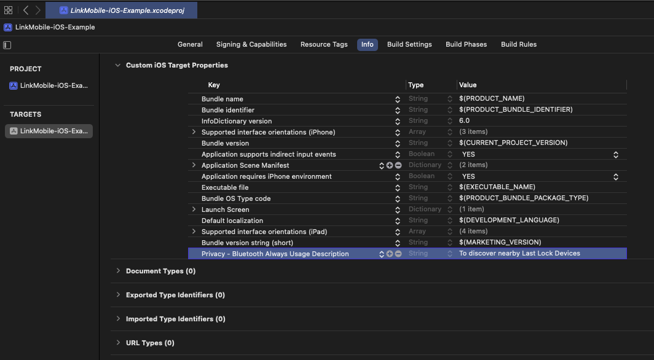
Task: Select the $(PRODUCT_BUNDLE_IDENTIFIER) value cell
Action: tap(516, 109)
